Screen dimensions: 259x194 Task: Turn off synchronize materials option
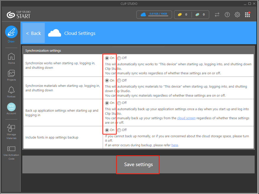pyautogui.click(x=119, y=81)
